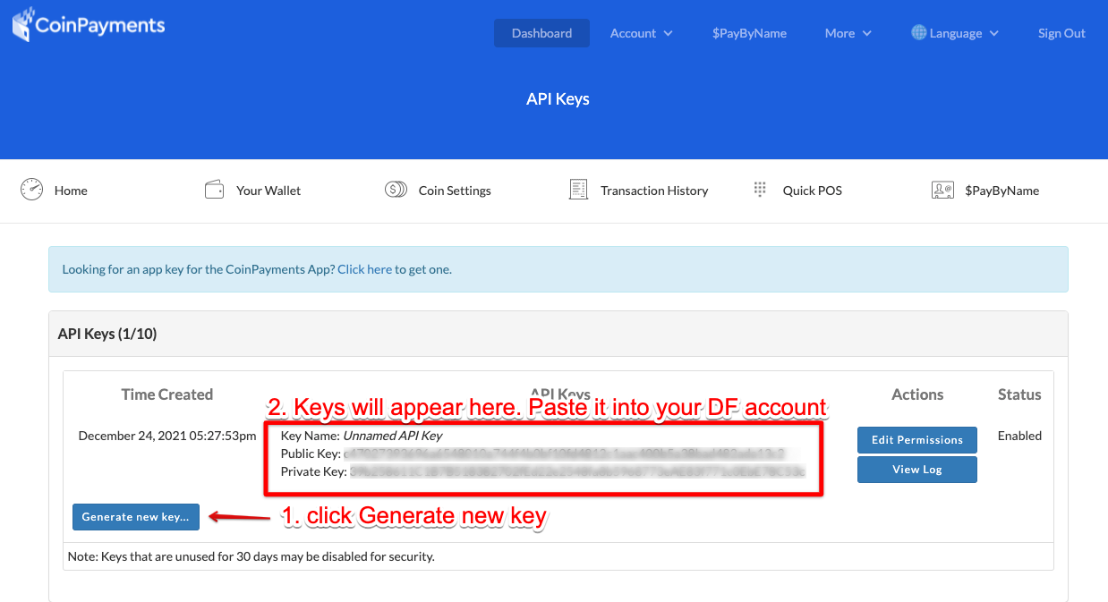The image size is (1108, 602).
Task: Click the Transaction History document icon
Action: (x=578, y=190)
